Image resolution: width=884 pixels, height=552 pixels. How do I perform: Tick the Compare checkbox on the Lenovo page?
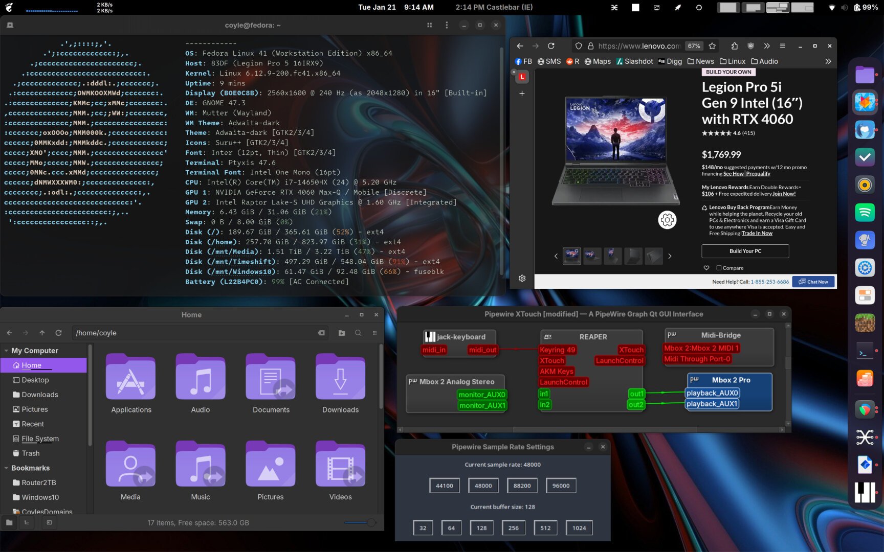point(719,268)
